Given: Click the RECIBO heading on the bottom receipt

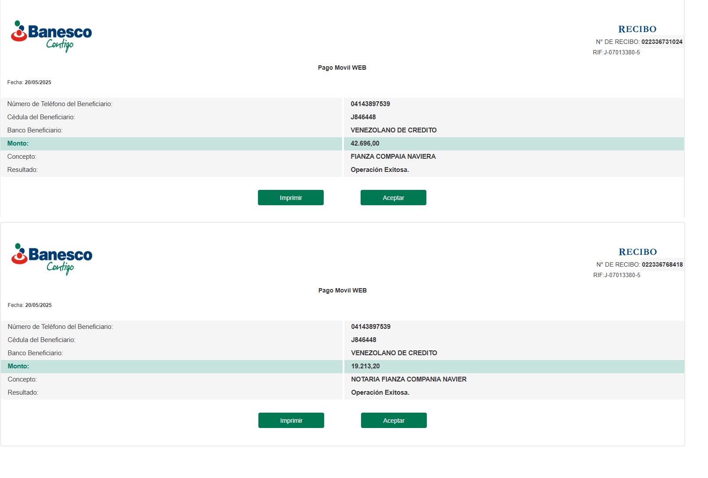Looking at the screenshot, I should 637,252.
